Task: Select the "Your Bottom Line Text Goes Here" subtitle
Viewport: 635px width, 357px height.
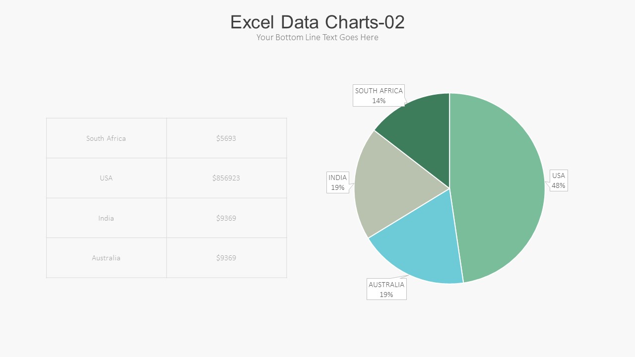Action: (x=317, y=38)
